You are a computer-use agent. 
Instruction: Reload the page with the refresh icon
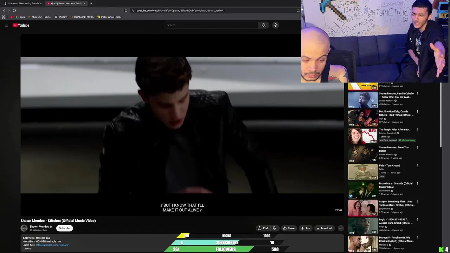point(14,11)
